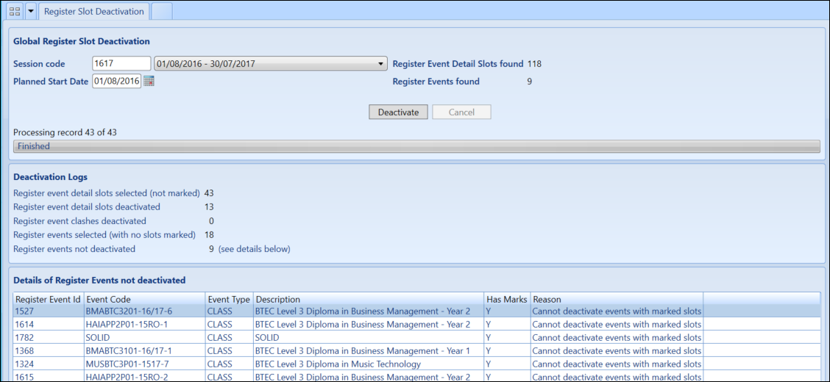Click the 'Register Events found' label
This screenshot has height=382, width=830.
coord(436,82)
